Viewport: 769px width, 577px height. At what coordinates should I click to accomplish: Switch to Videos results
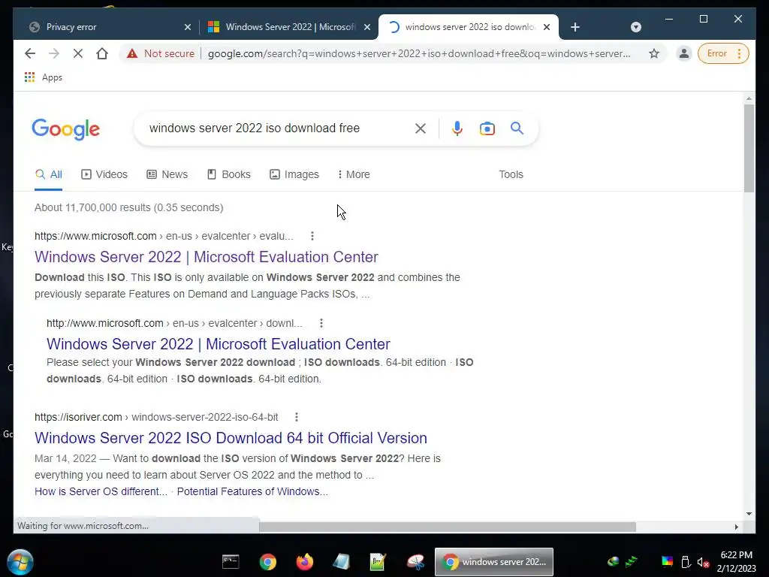(104, 174)
